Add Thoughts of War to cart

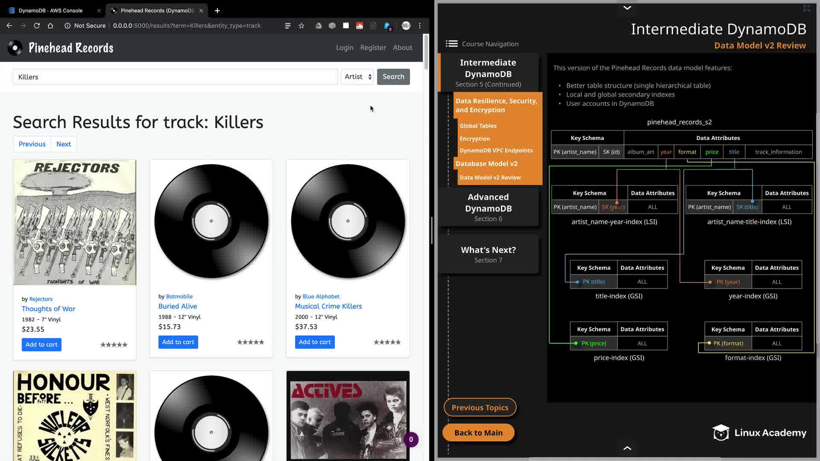[41, 344]
